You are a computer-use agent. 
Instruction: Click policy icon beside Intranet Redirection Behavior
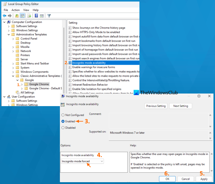coord(70,85)
